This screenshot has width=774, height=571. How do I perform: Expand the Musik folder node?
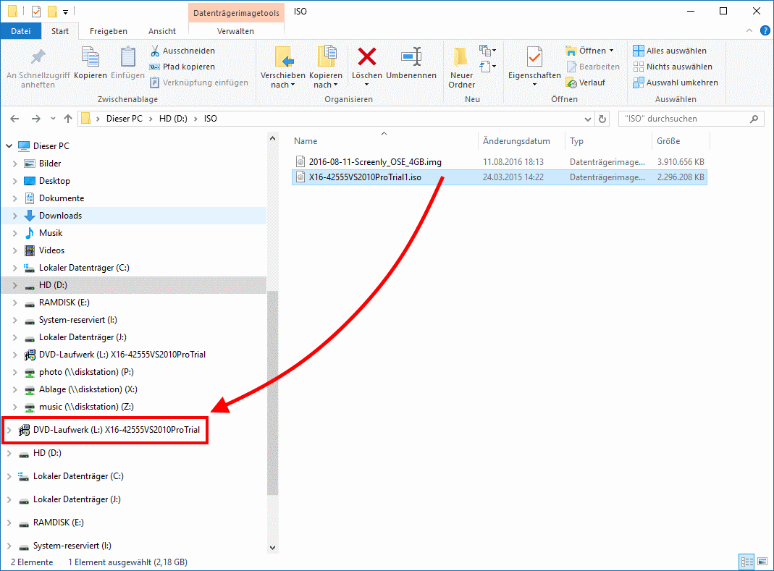click(x=14, y=233)
